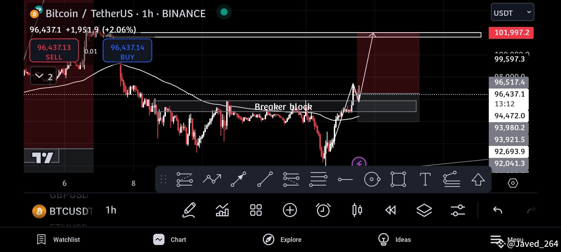Viewport: 561px width, 252px height.
Task: Choose the Text annotation tool
Action: point(425,180)
